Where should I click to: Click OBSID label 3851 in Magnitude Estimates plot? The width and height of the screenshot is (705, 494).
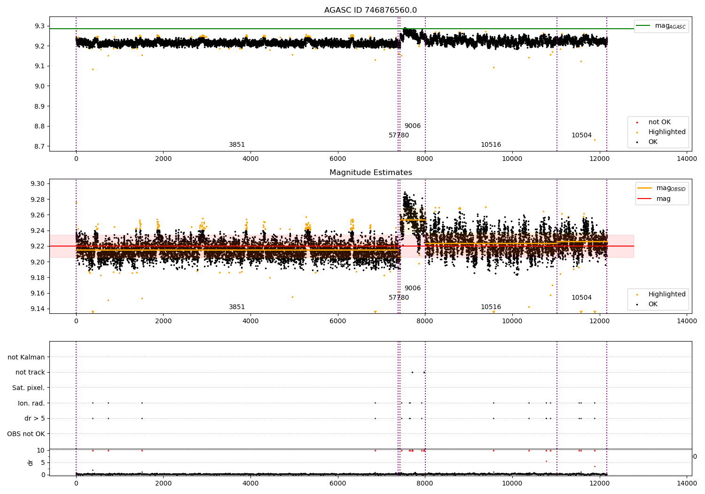[x=237, y=307]
